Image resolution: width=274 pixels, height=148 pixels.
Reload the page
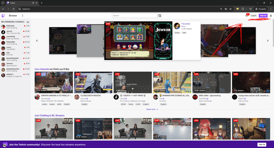point(13,9)
